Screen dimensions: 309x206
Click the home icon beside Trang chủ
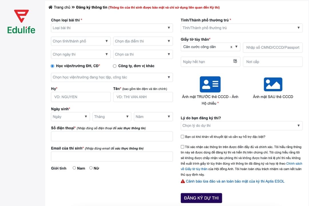51,7
